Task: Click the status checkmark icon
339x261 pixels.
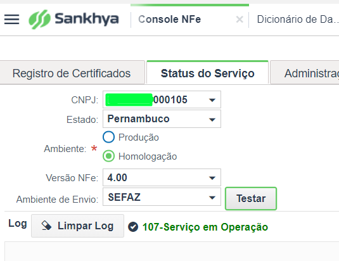Action: [133, 227]
